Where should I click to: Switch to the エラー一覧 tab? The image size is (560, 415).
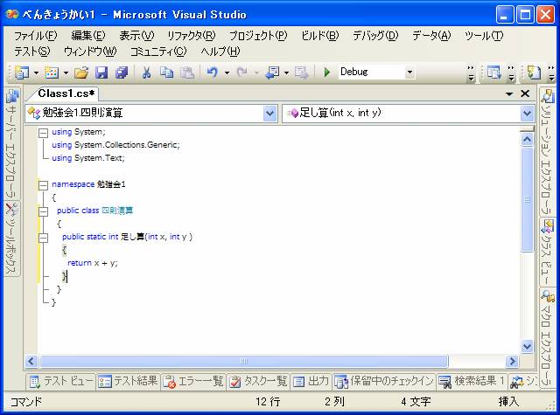(195, 381)
